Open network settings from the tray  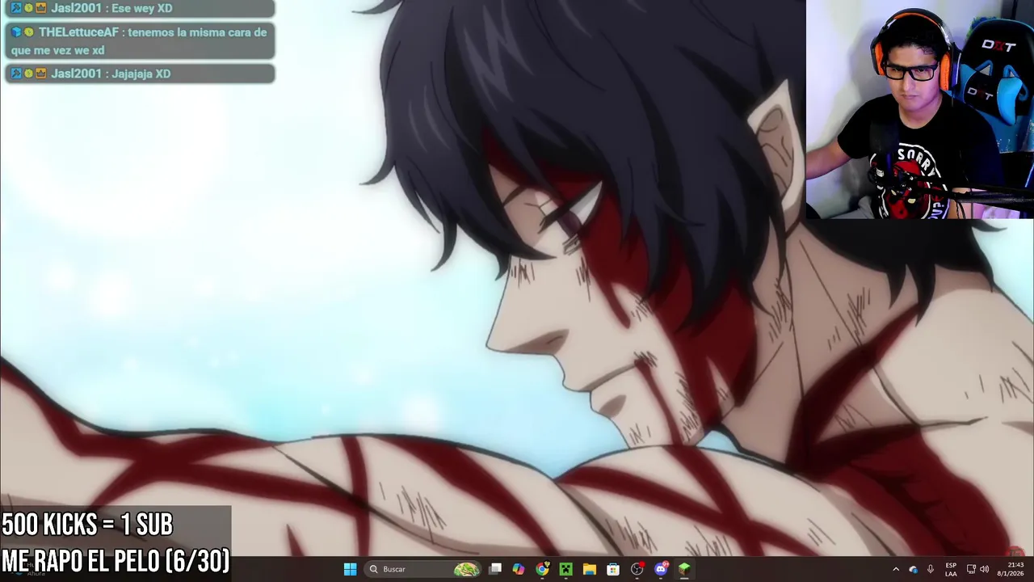click(x=971, y=569)
